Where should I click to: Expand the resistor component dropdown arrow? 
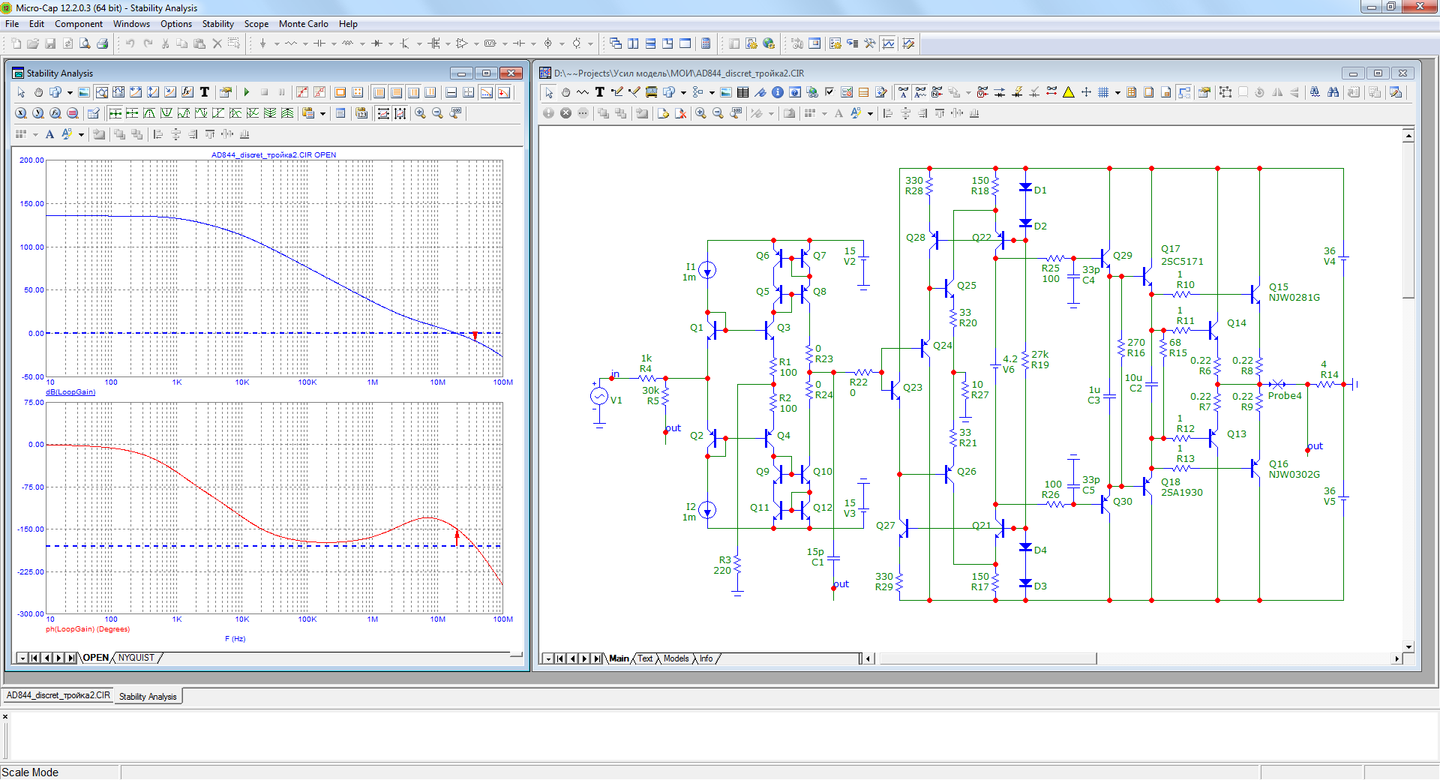point(305,43)
